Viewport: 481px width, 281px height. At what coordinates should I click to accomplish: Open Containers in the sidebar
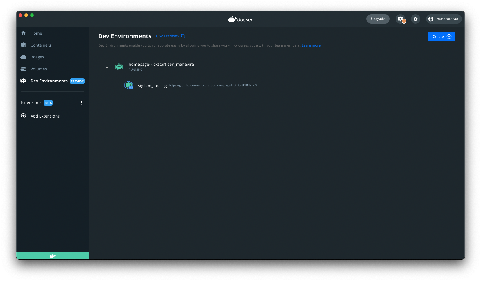41,45
